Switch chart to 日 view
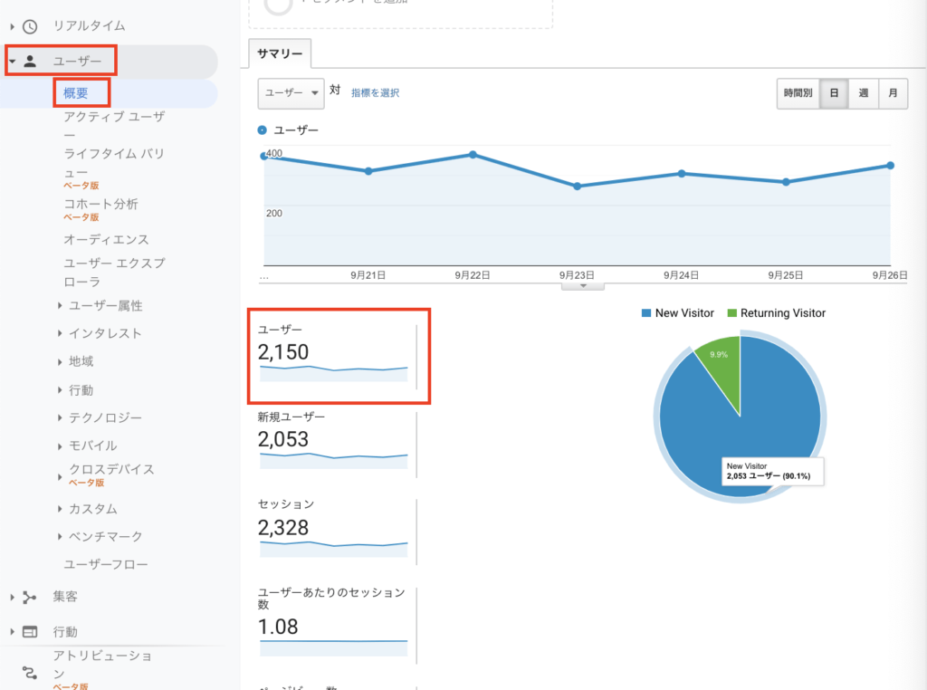The image size is (927, 690). click(834, 93)
